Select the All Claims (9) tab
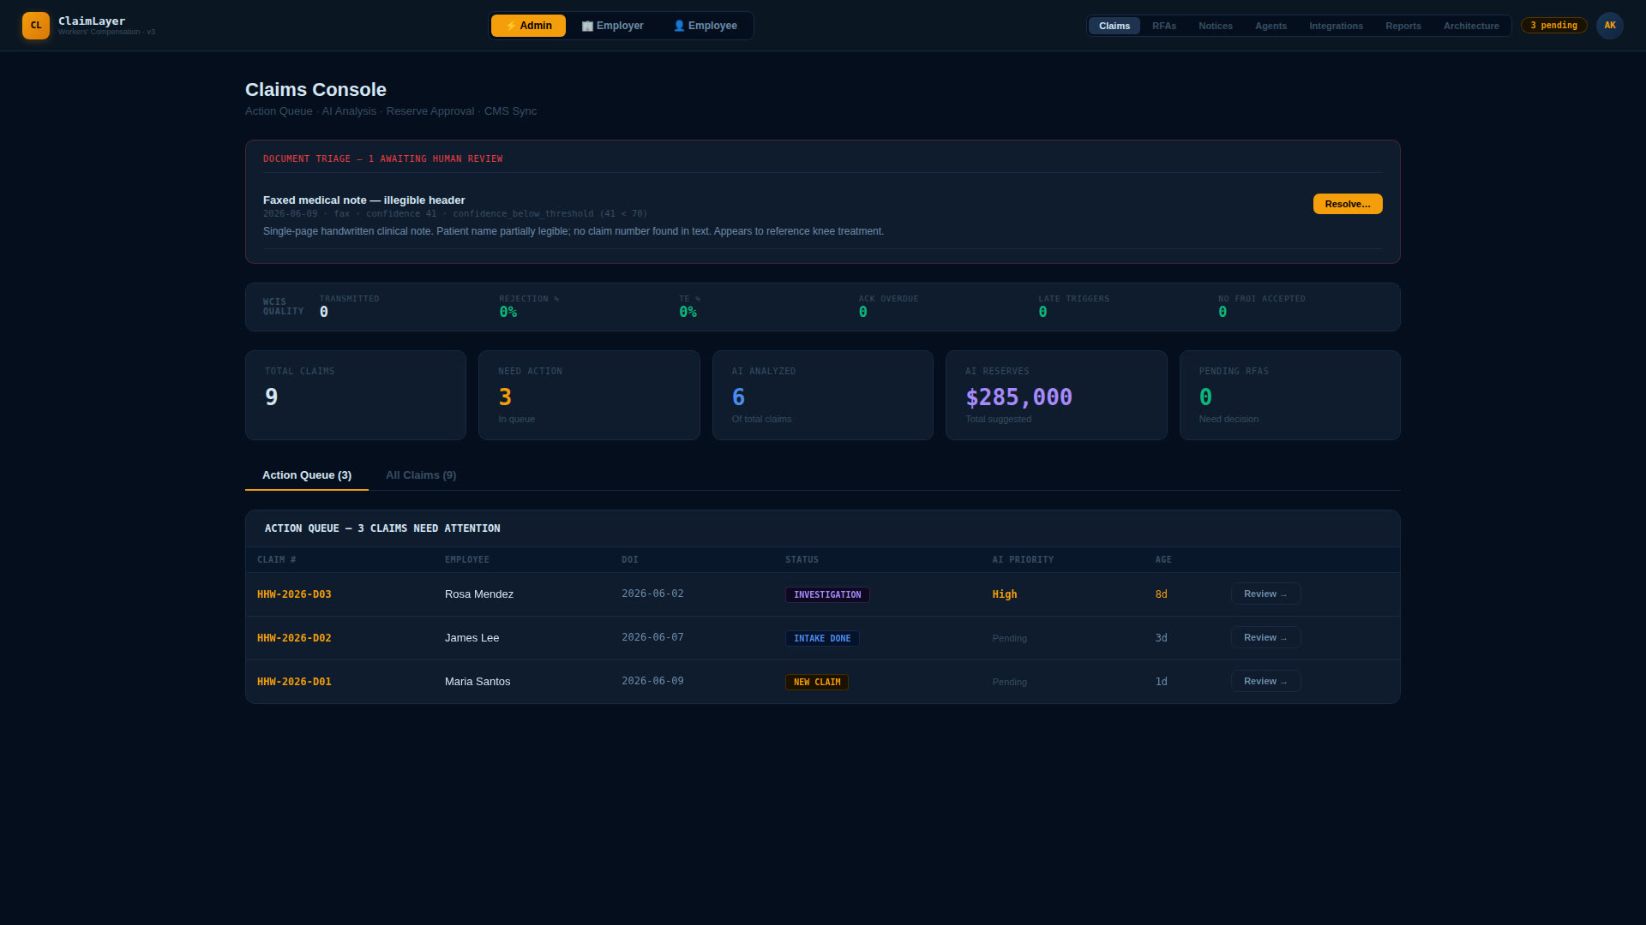This screenshot has width=1646, height=925. (x=421, y=475)
